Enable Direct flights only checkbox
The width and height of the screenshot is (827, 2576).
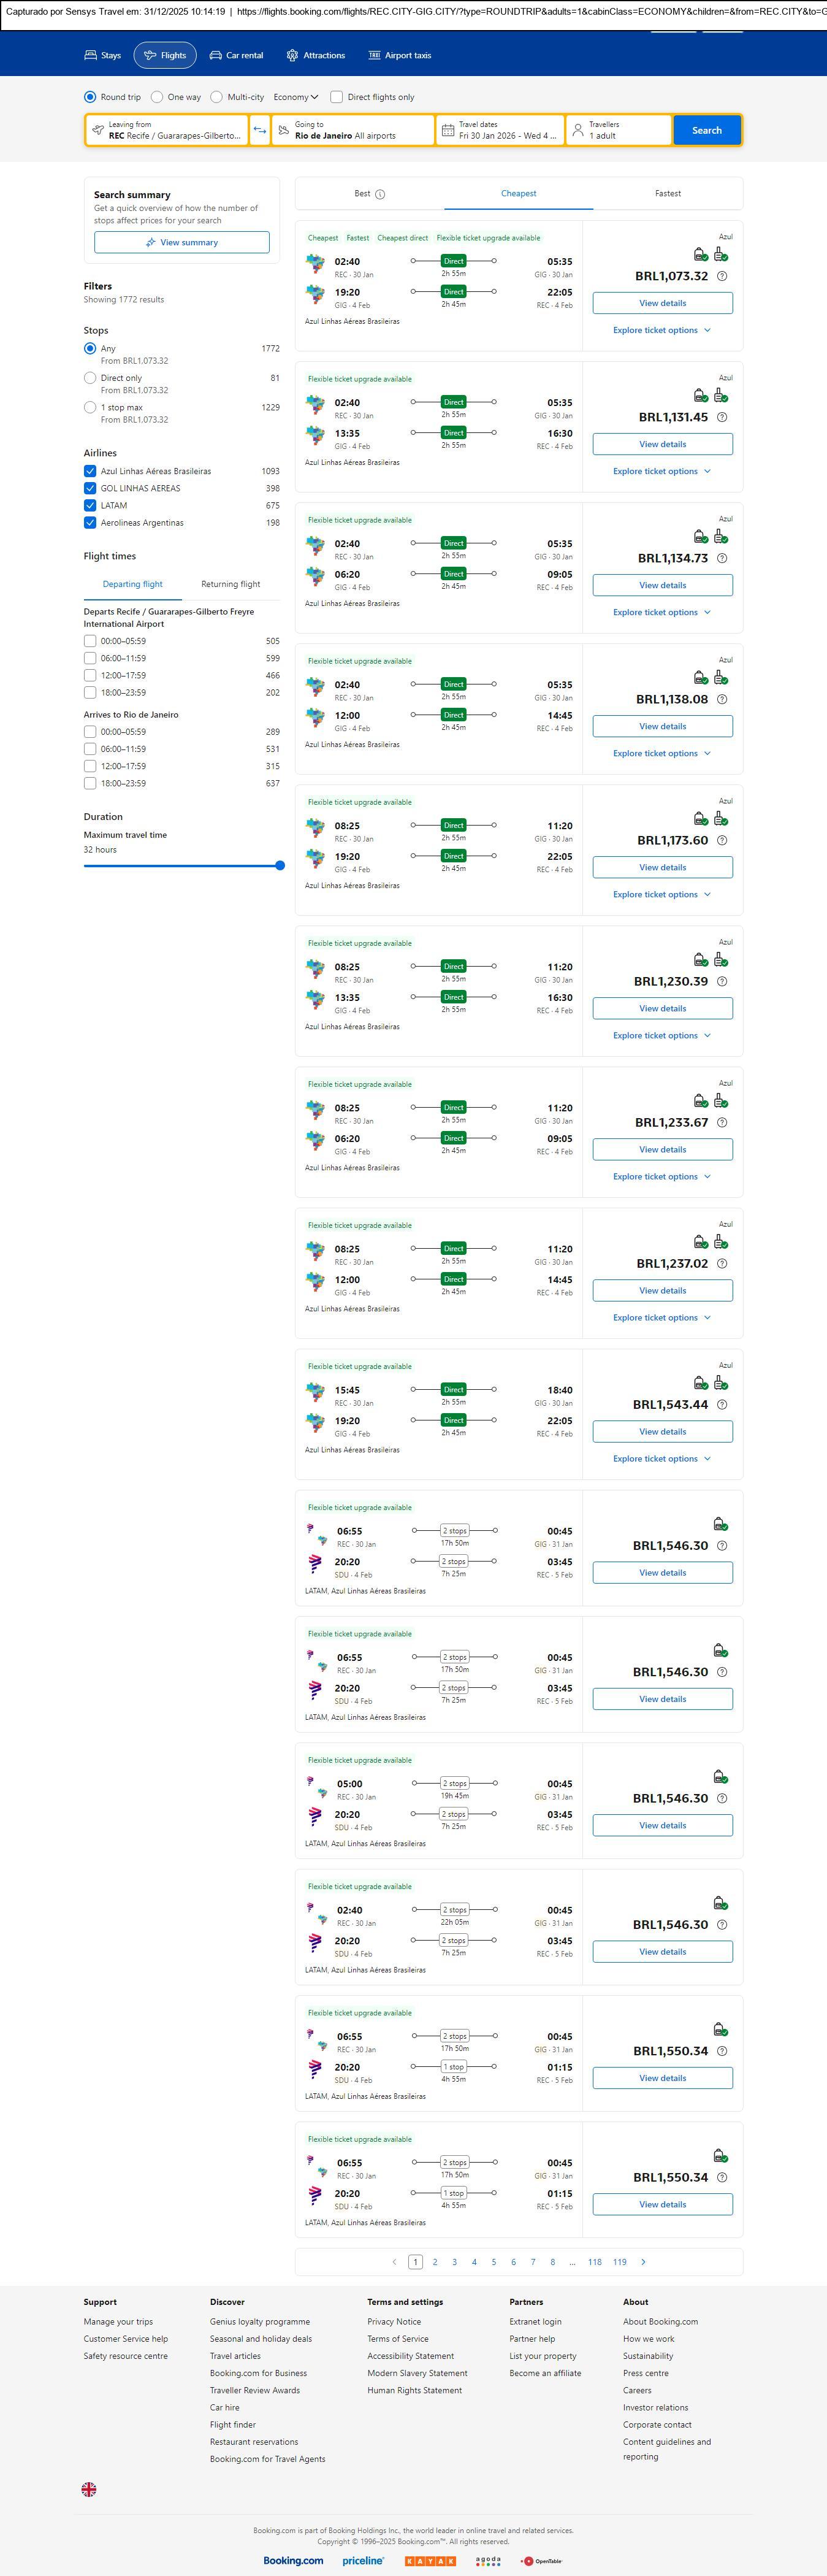click(x=337, y=97)
